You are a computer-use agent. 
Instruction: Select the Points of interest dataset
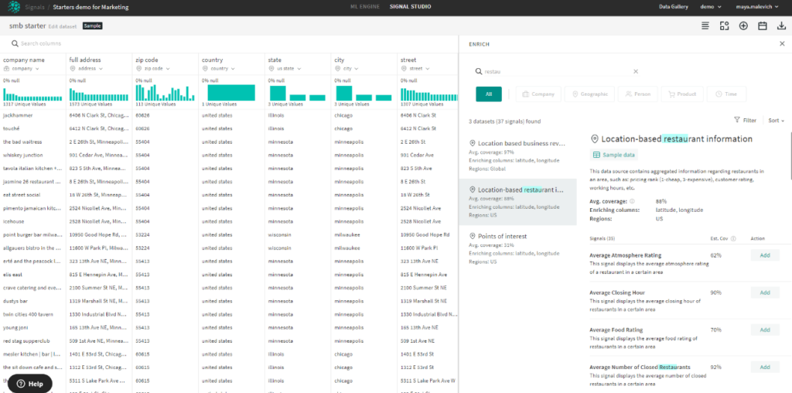click(517, 248)
